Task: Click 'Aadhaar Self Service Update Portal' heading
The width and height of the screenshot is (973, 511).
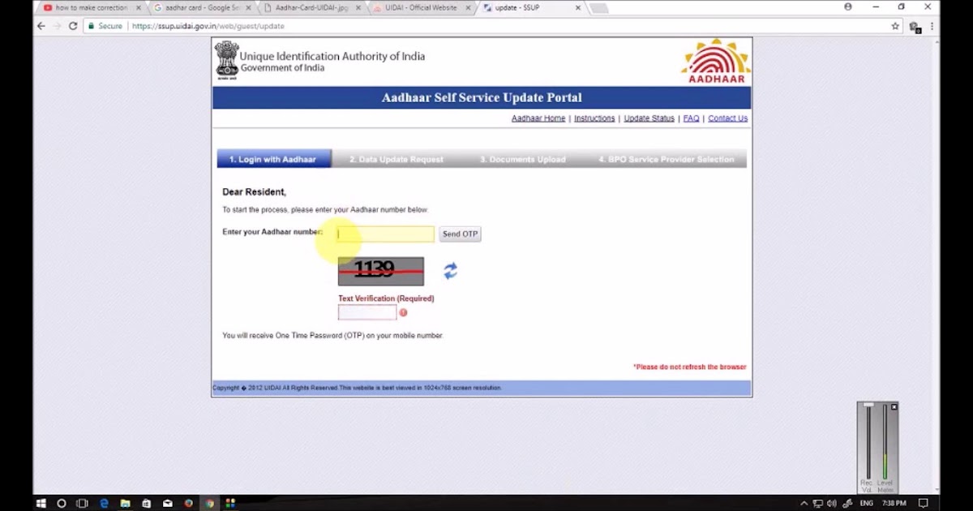Action: (482, 97)
